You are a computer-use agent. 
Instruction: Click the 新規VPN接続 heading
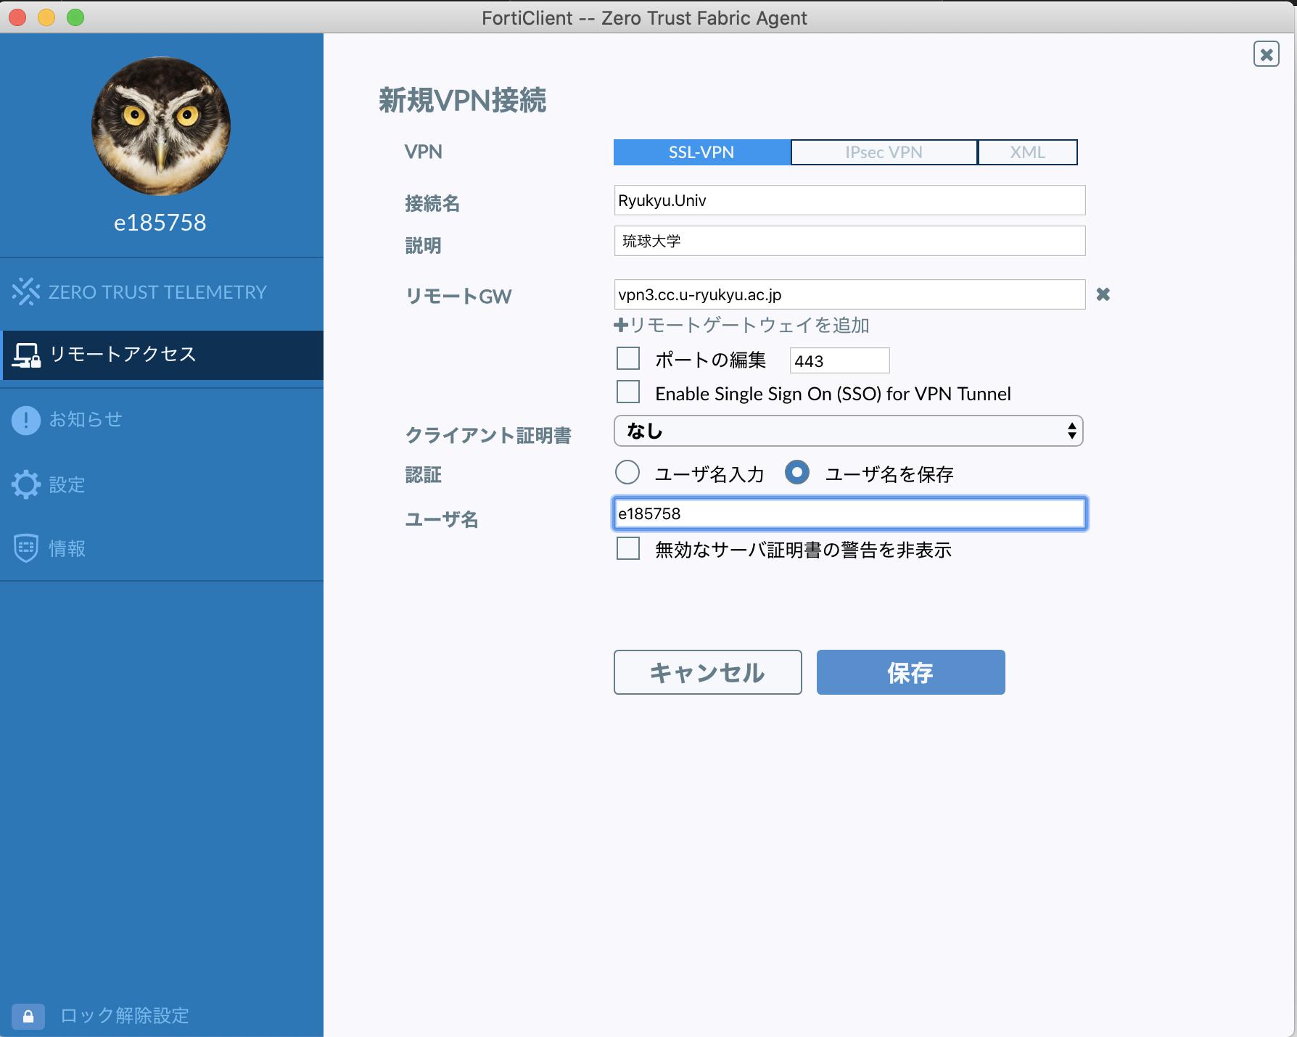(462, 100)
